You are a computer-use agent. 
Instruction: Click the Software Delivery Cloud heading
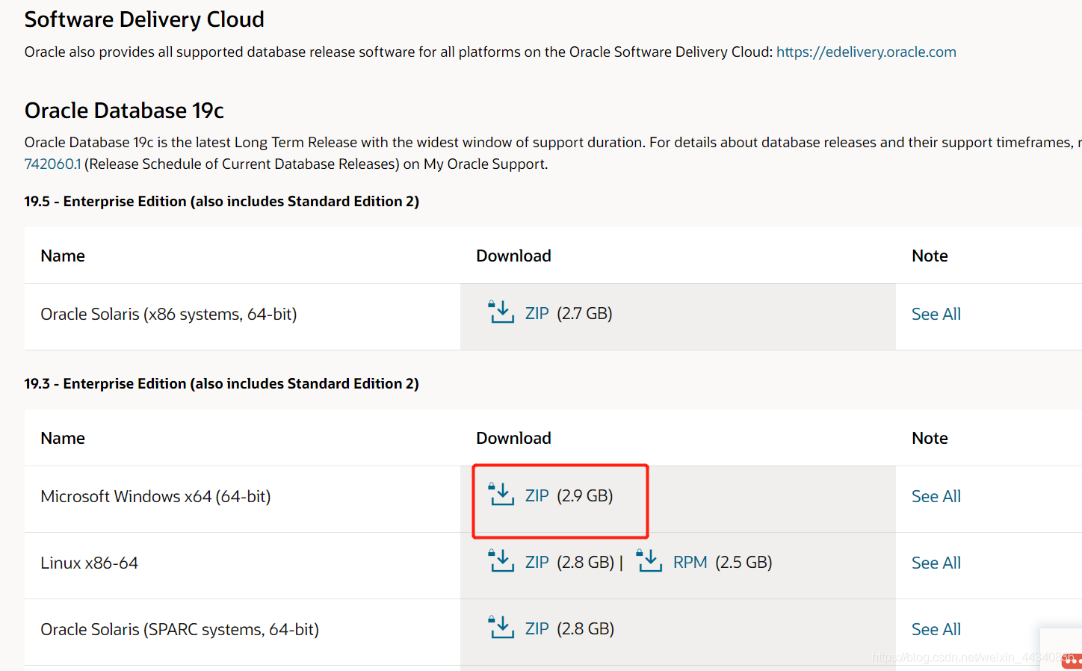144,19
